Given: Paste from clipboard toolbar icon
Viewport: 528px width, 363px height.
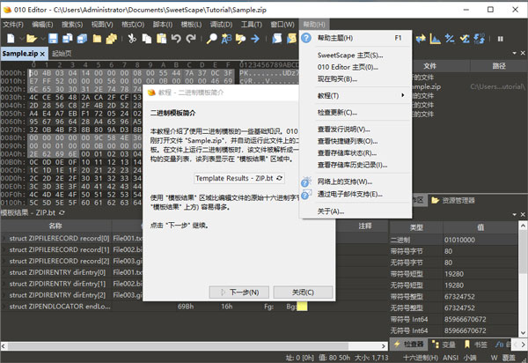Looking at the screenshot, I should [162, 39].
